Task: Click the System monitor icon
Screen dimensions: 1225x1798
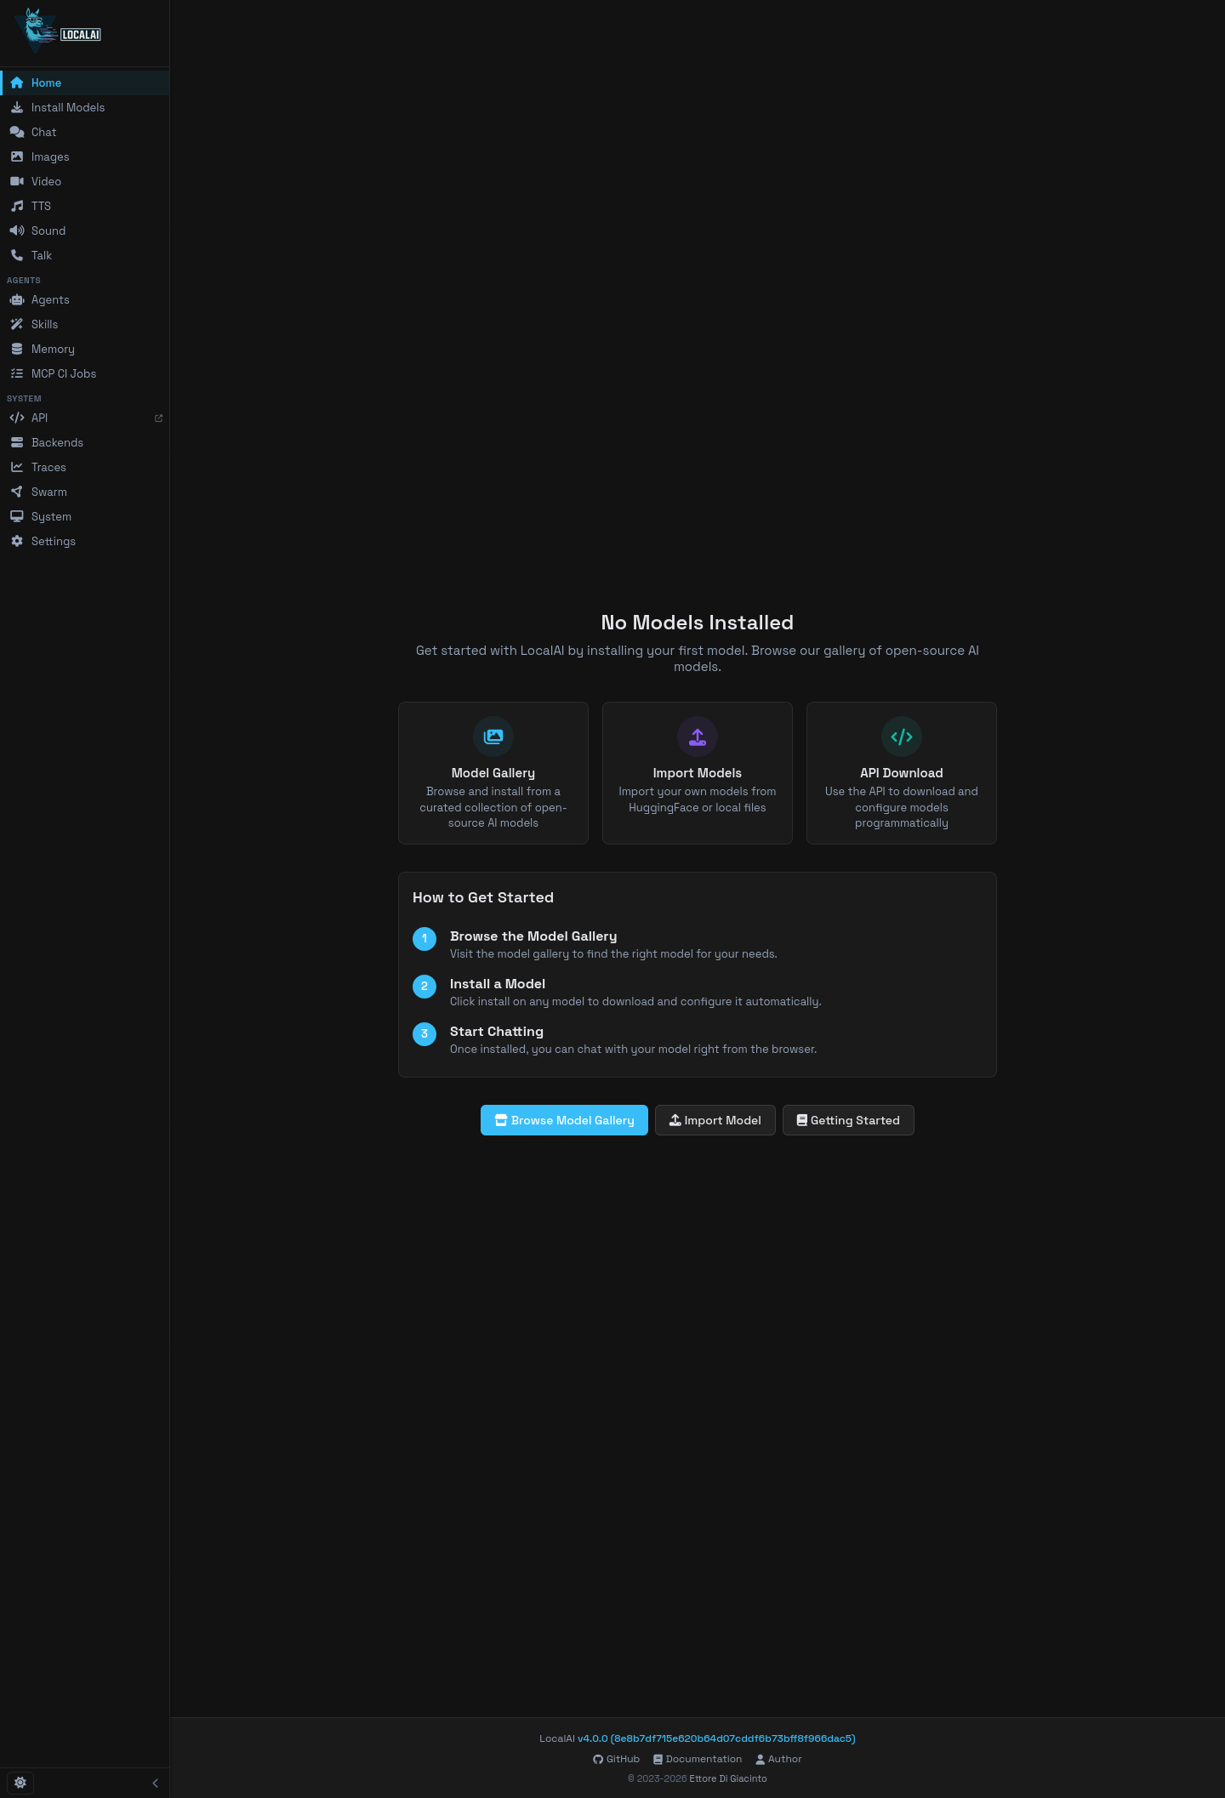Action: (x=17, y=516)
